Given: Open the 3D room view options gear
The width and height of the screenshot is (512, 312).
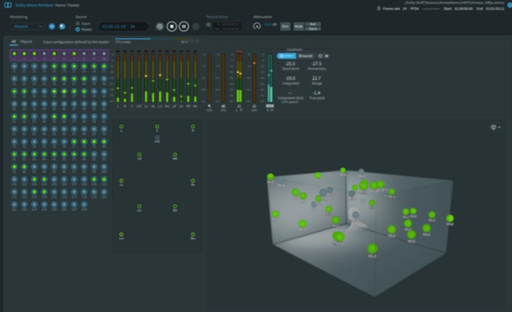Looking at the screenshot, I should point(494,127).
